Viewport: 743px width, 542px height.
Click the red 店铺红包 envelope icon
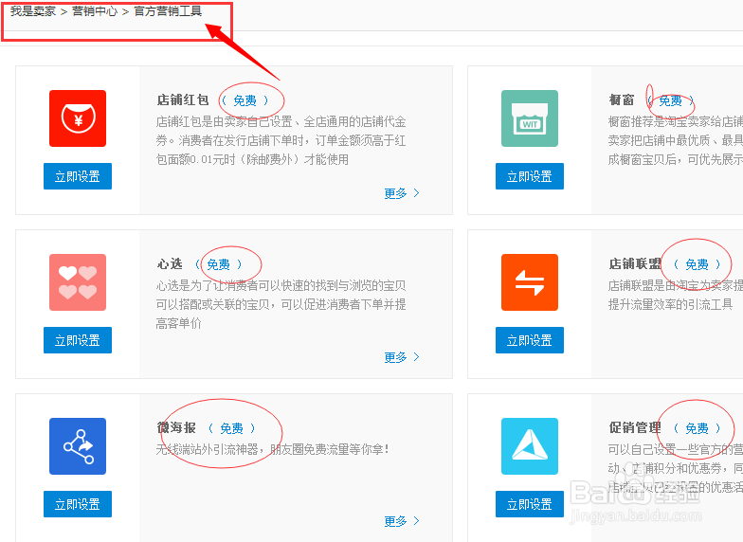point(78,118)
